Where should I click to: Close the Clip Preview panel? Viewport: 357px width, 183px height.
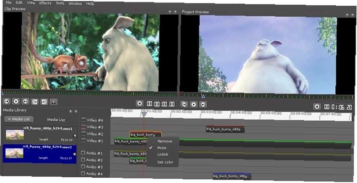click(x=175, y=11)
